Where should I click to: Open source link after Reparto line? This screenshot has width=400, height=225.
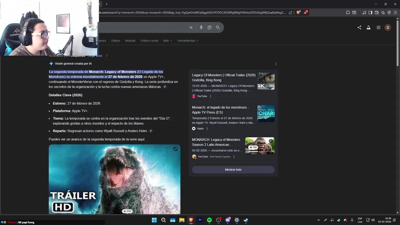(151, 131)
